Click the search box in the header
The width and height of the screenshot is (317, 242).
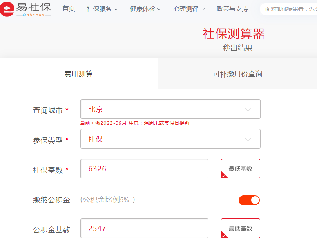[x=290, y=9]
